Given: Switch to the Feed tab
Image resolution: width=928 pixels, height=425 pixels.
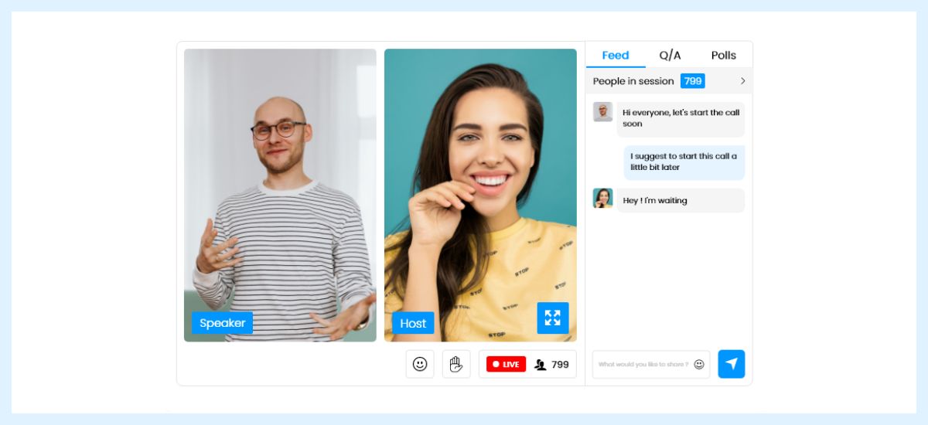Looking at the screenshot, I should [616, 56].
